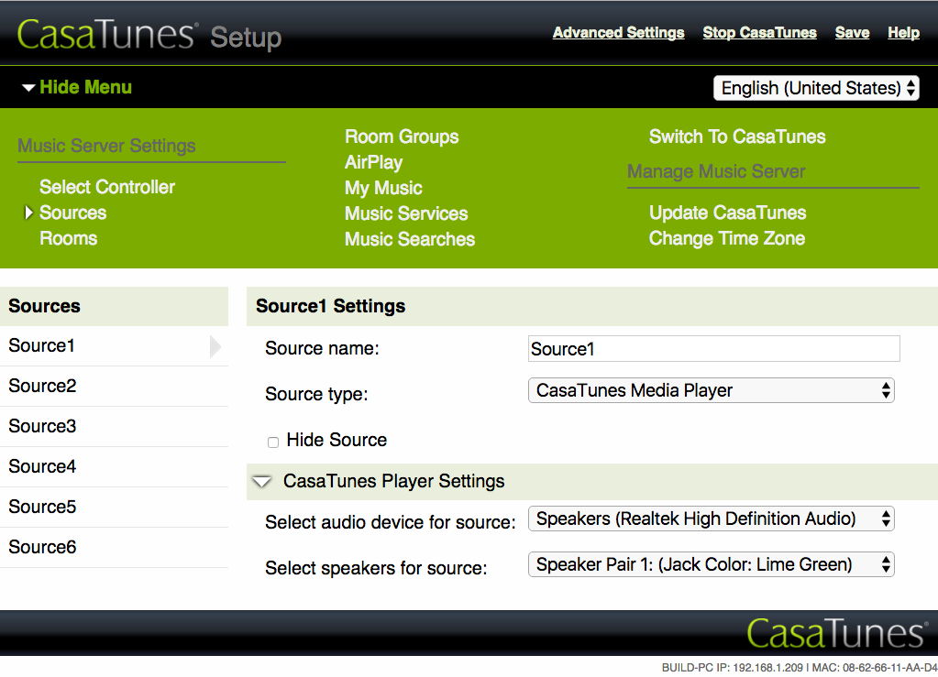938x677 pixels.
Task: Click the Stop CasaTunes link
Action: 759,32
